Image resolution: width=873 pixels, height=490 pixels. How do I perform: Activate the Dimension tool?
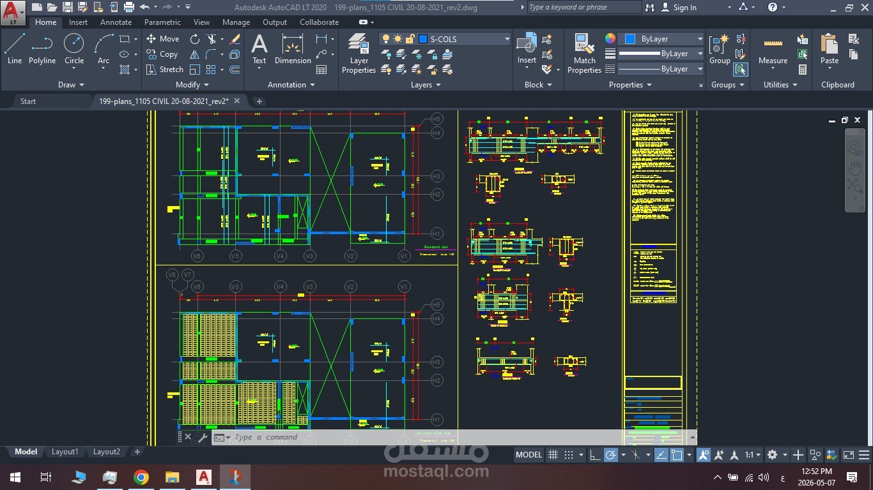[293, 48]
